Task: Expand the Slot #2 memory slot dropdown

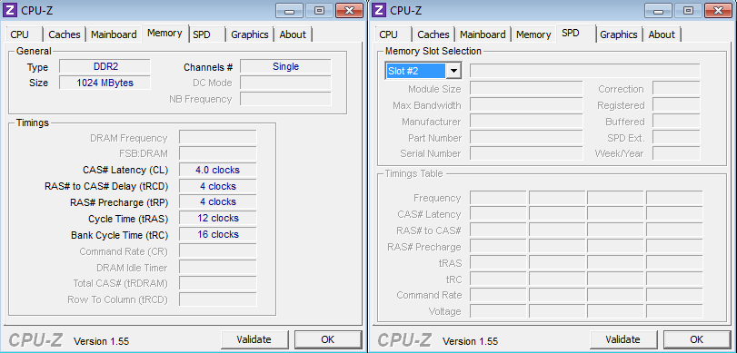Action: click(x=453, y=71)
